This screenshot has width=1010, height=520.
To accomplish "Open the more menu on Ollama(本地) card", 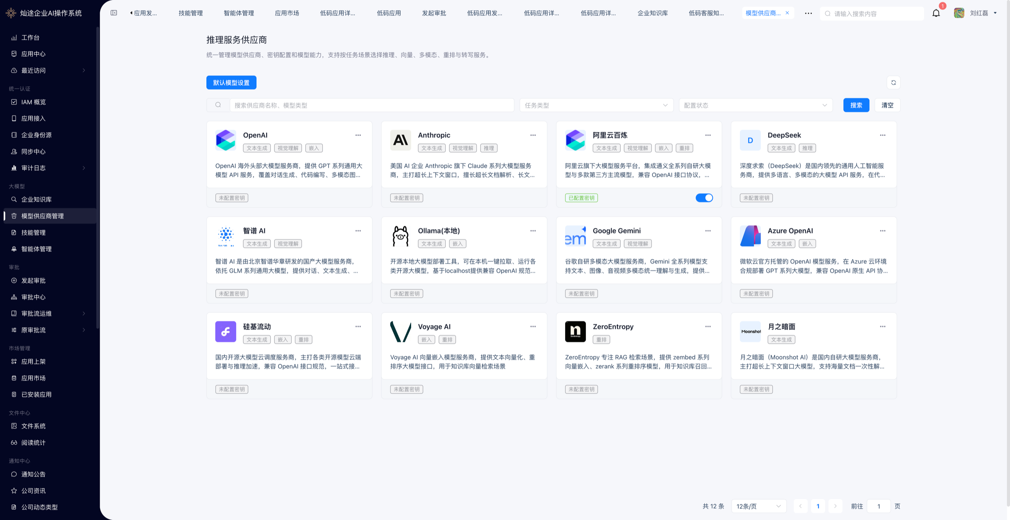I will (x=533, y=231).
